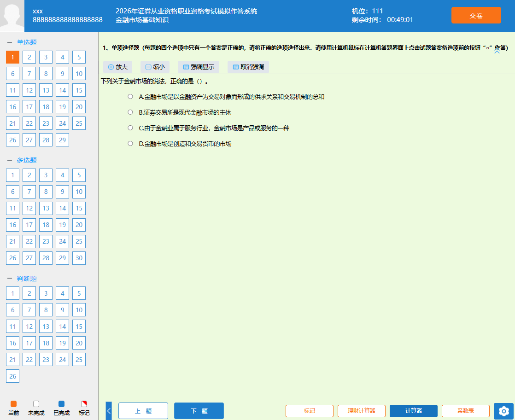Jump to multiple-choice question 1
Viewport: 515px width, 420px height.
13,175
